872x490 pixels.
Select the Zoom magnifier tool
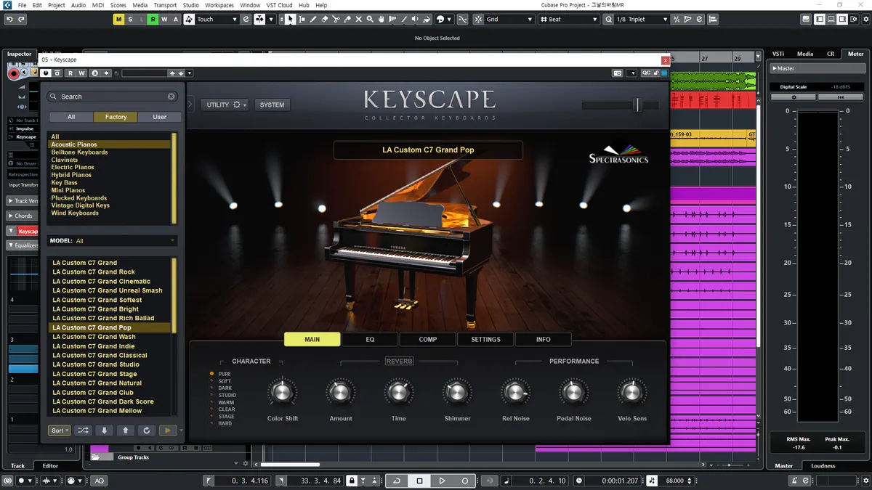(371, 20)
